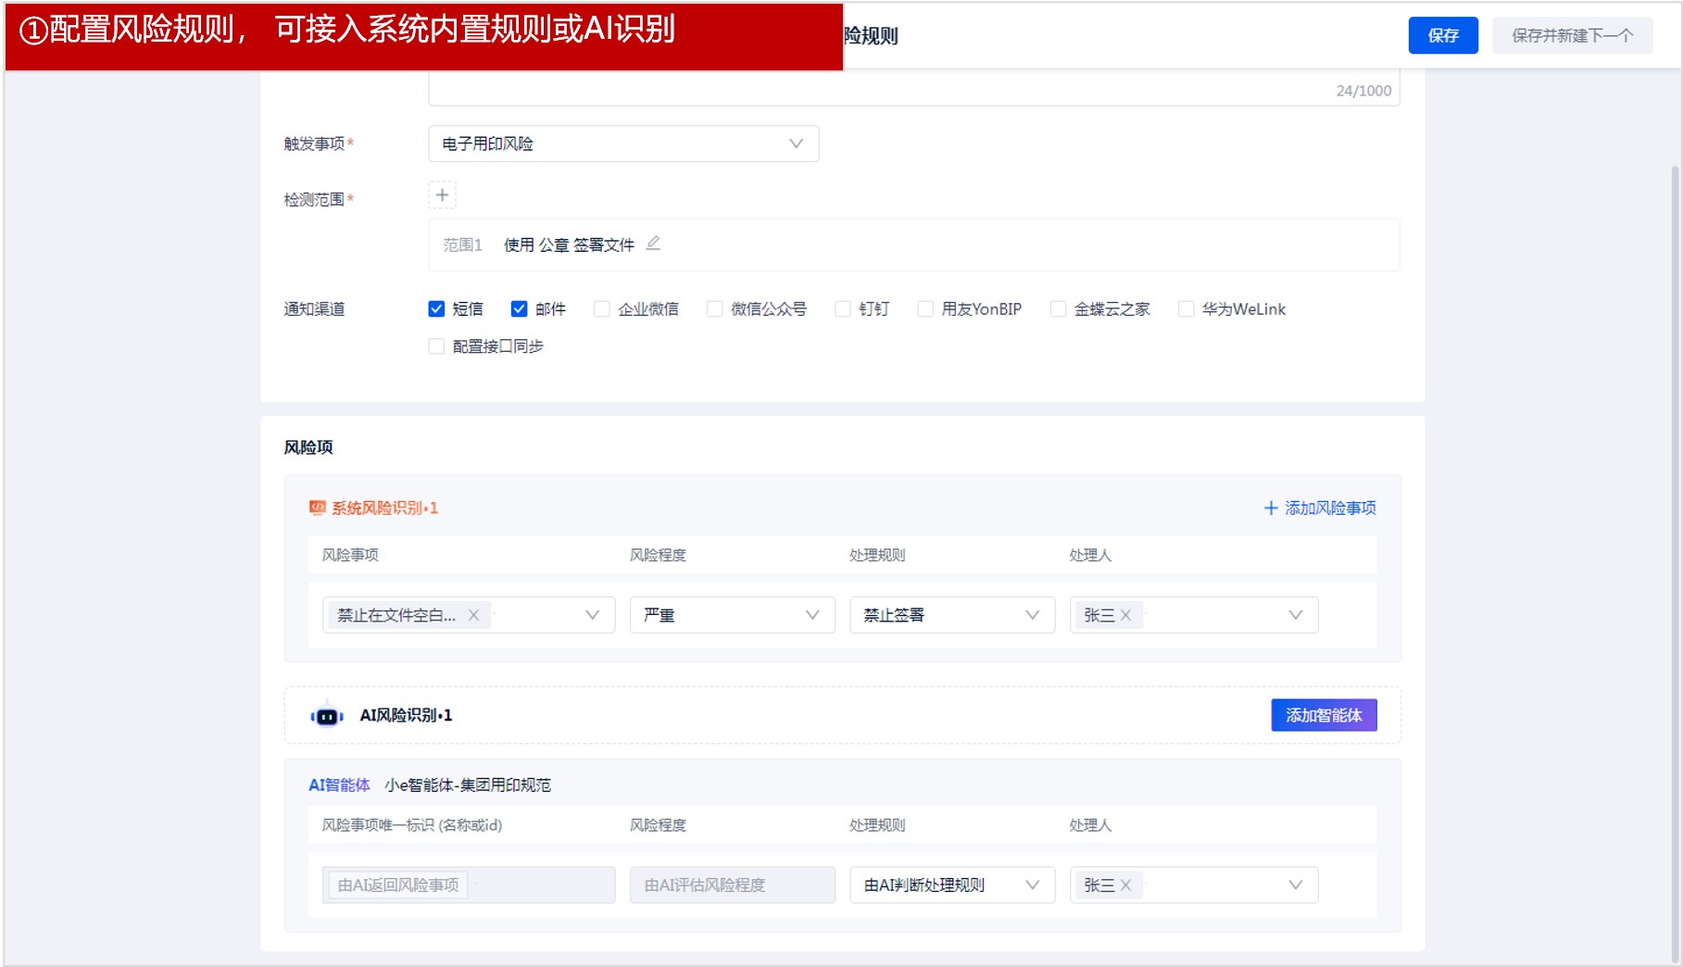Click the 保存并新建下一个 button

click(1572, 35)
